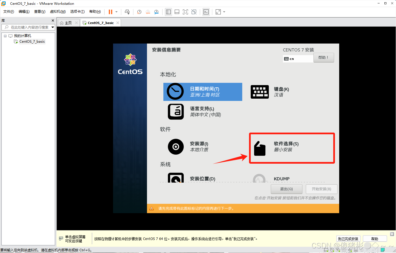Open the snapshot manager icon

coord(156,12)
